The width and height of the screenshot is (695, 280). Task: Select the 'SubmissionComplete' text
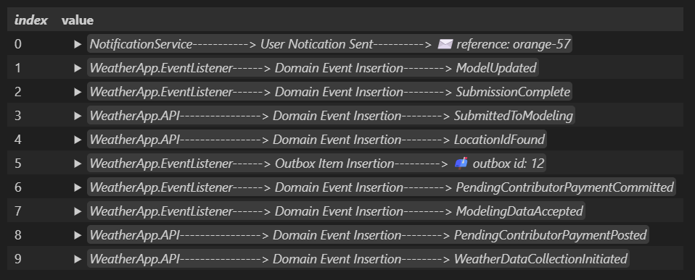pyautogui.click(x=513, y=92)
